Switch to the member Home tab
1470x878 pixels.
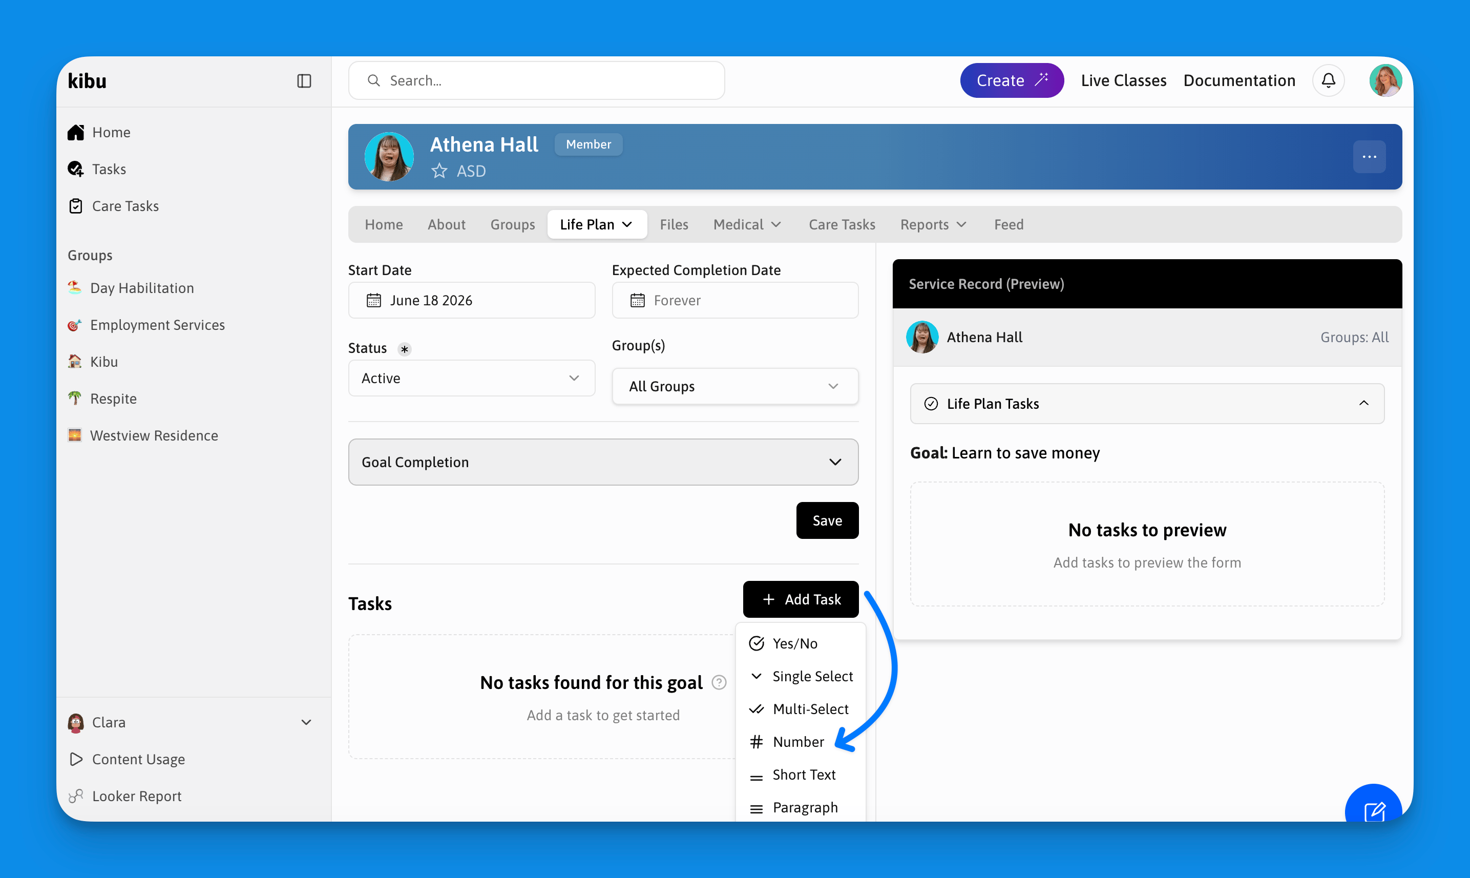click(x=384, y=225)
